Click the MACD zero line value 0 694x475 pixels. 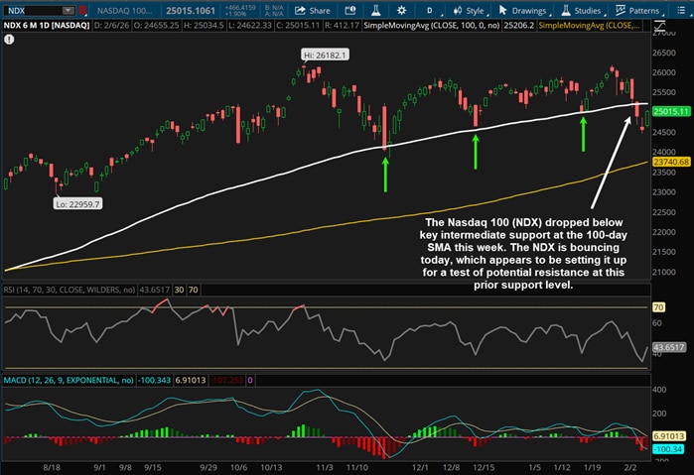click(x=250, y=380)
